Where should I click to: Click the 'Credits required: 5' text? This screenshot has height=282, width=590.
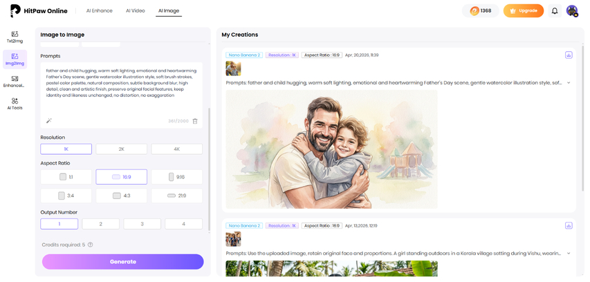[x=64, y=245]
